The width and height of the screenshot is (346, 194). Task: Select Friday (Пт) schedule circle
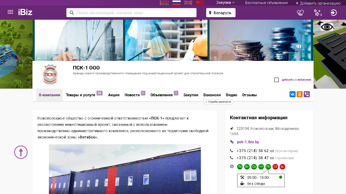pyautogui.click(x=268, y=167)
